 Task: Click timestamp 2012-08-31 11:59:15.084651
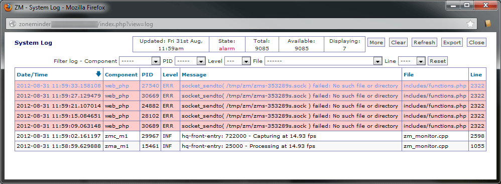click(x=59, y=116)
